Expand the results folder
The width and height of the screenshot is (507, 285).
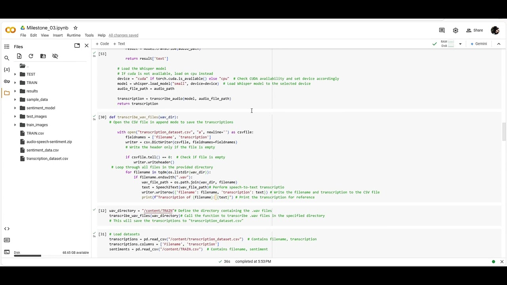tap(15, 91)
